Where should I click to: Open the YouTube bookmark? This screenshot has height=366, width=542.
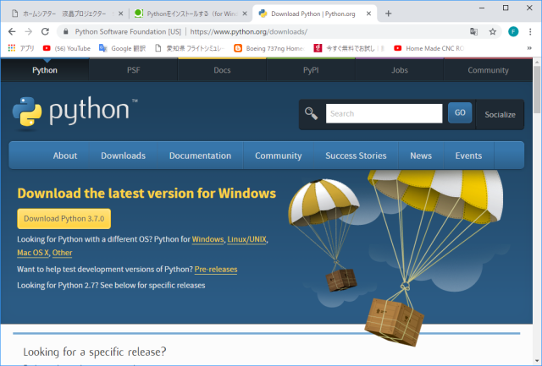click(66, 48)
